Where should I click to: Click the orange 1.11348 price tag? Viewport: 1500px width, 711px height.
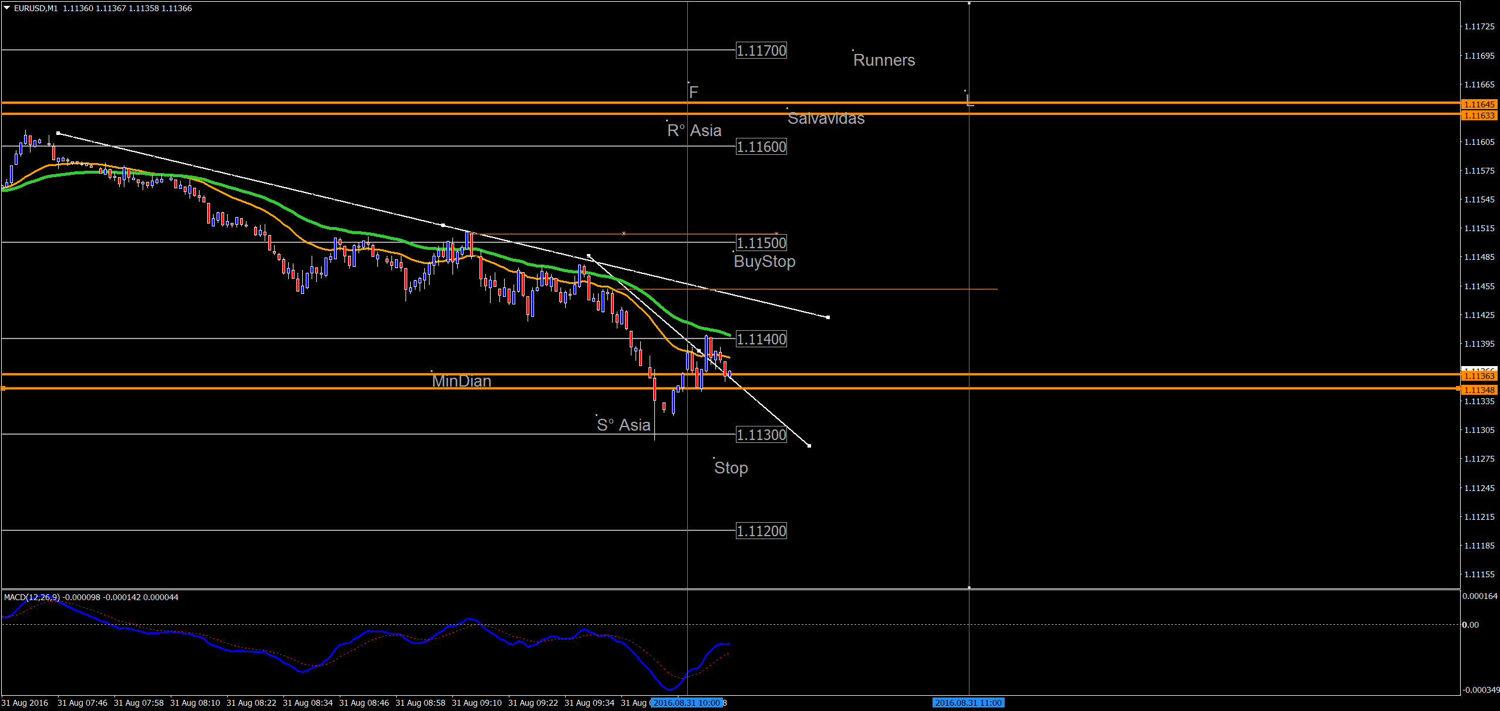click(x=1479, y=390)
